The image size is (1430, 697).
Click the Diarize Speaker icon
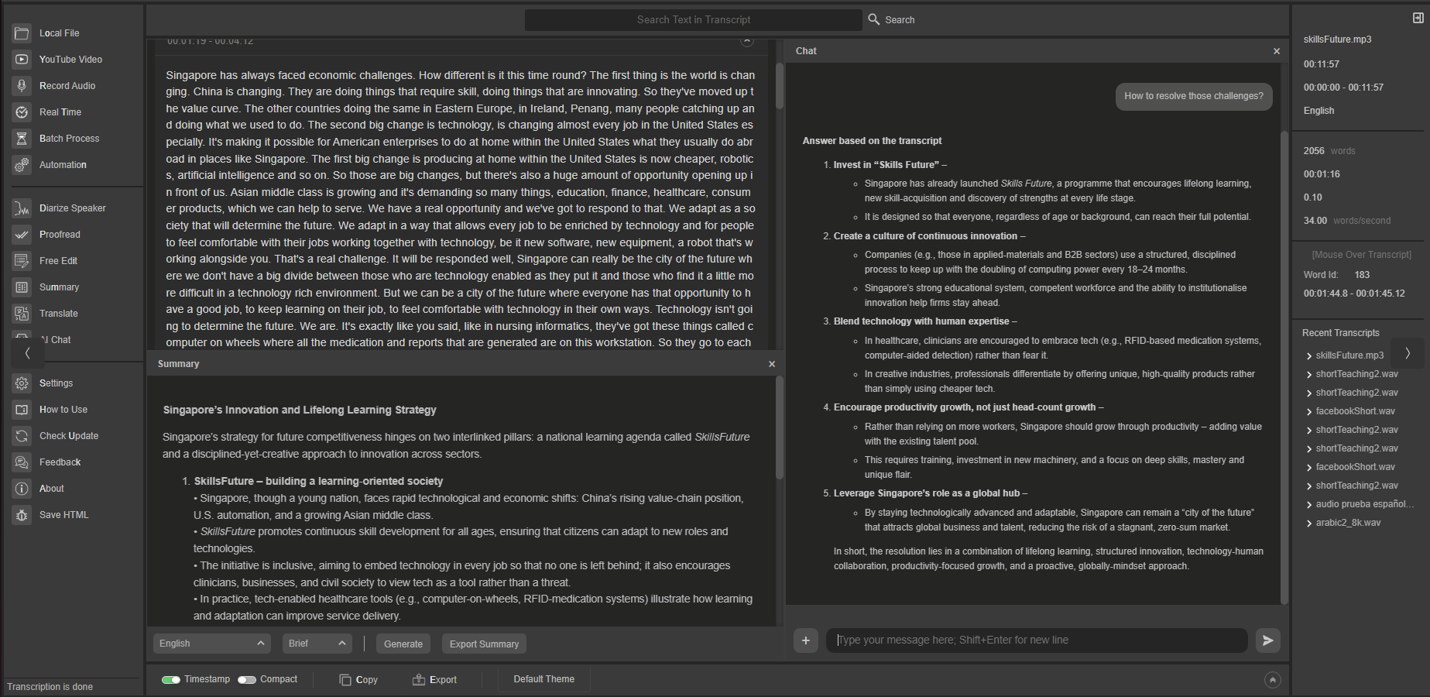click(x=22, y=208)
